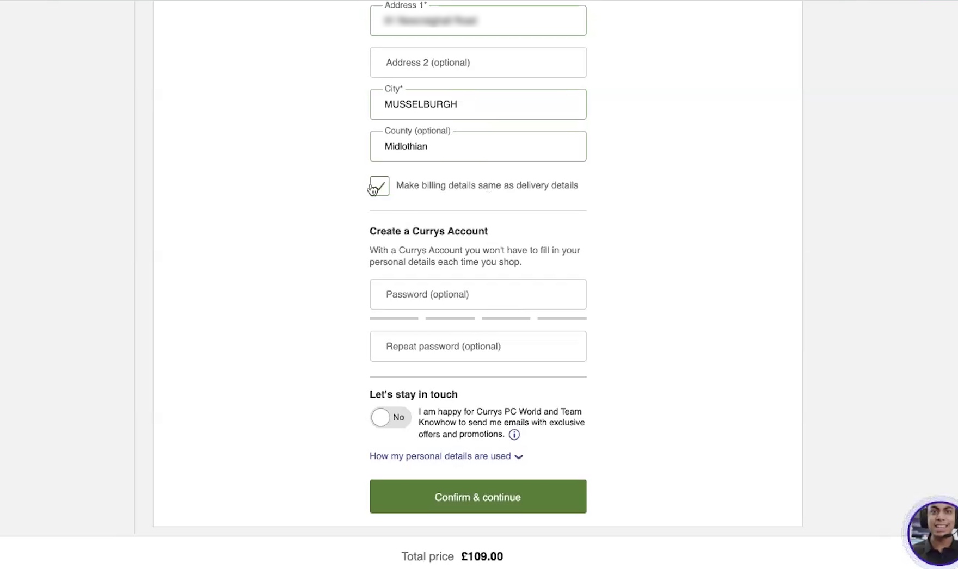Focus the Password (optional) input
The height and width of the screenshot is (569, 958).
coord(478,294)
